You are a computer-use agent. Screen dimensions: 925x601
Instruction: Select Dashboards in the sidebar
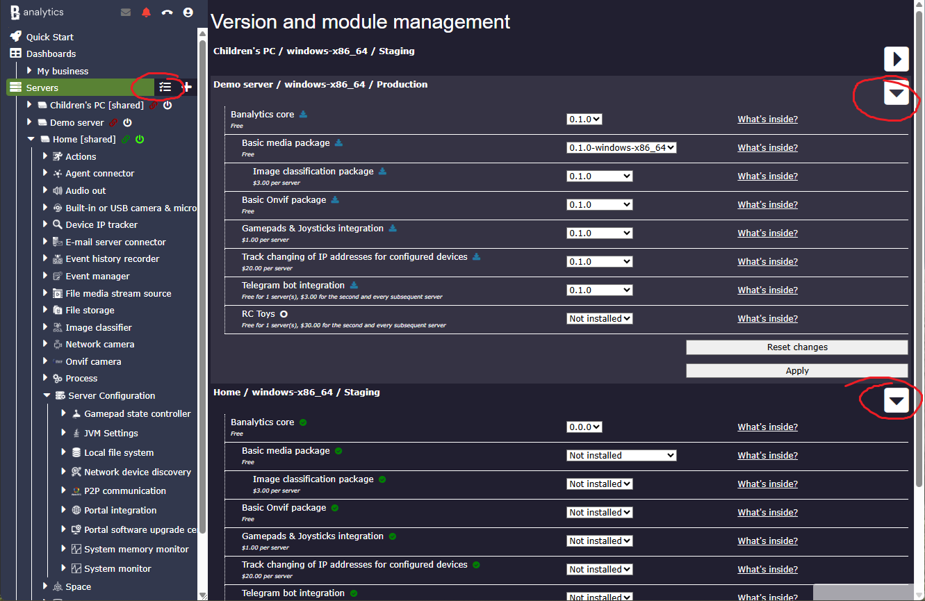[x=51, y=54]
